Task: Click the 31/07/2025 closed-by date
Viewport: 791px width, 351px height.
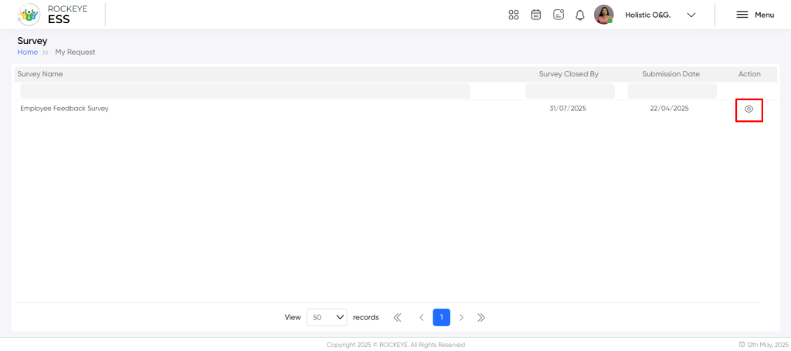Action: (x=568, y=108)
